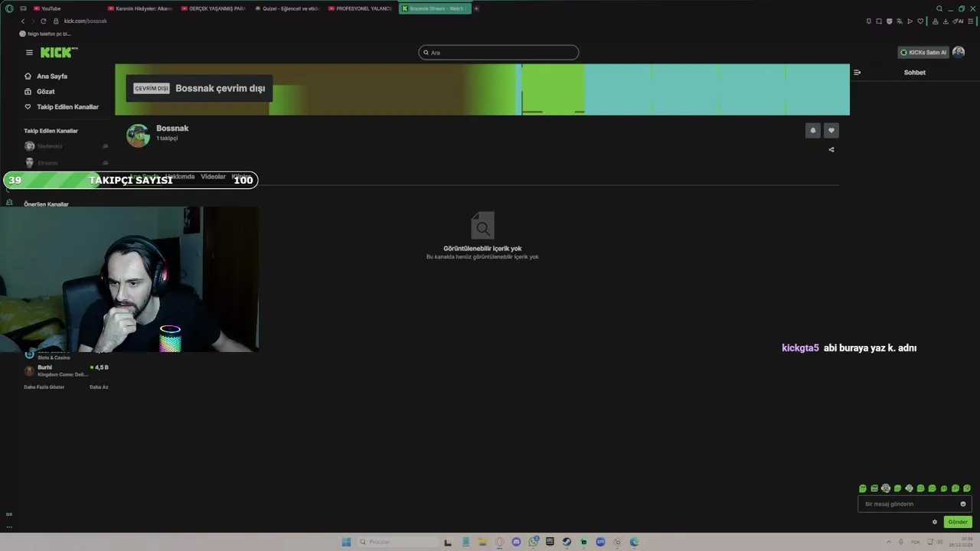Click Daha Fazla Göster

click(x=44, y=387)
